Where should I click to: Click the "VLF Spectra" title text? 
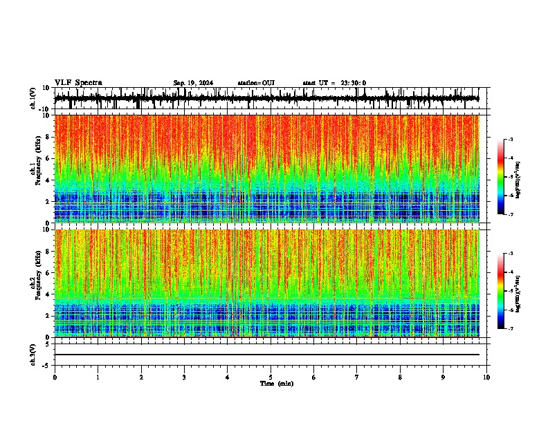pyautogui.click(x=78, y=83)
